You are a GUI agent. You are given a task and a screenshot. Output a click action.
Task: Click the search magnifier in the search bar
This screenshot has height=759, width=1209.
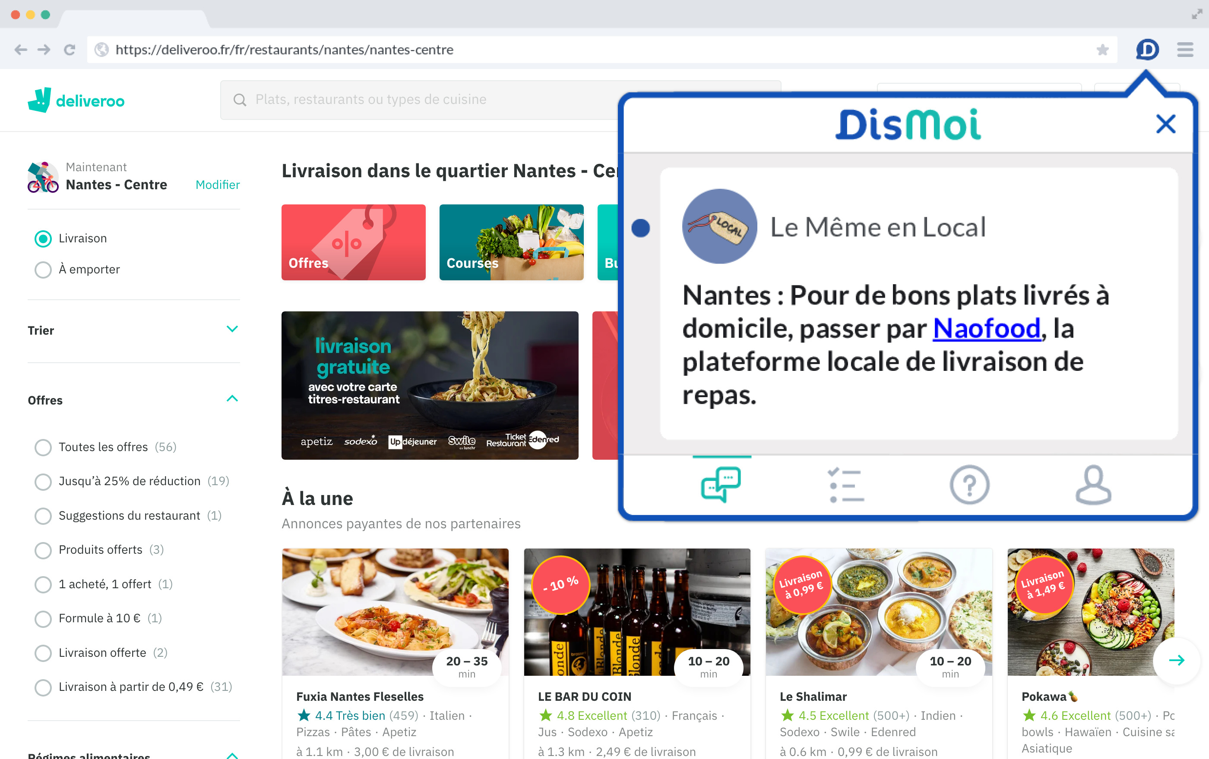point(240,100)
